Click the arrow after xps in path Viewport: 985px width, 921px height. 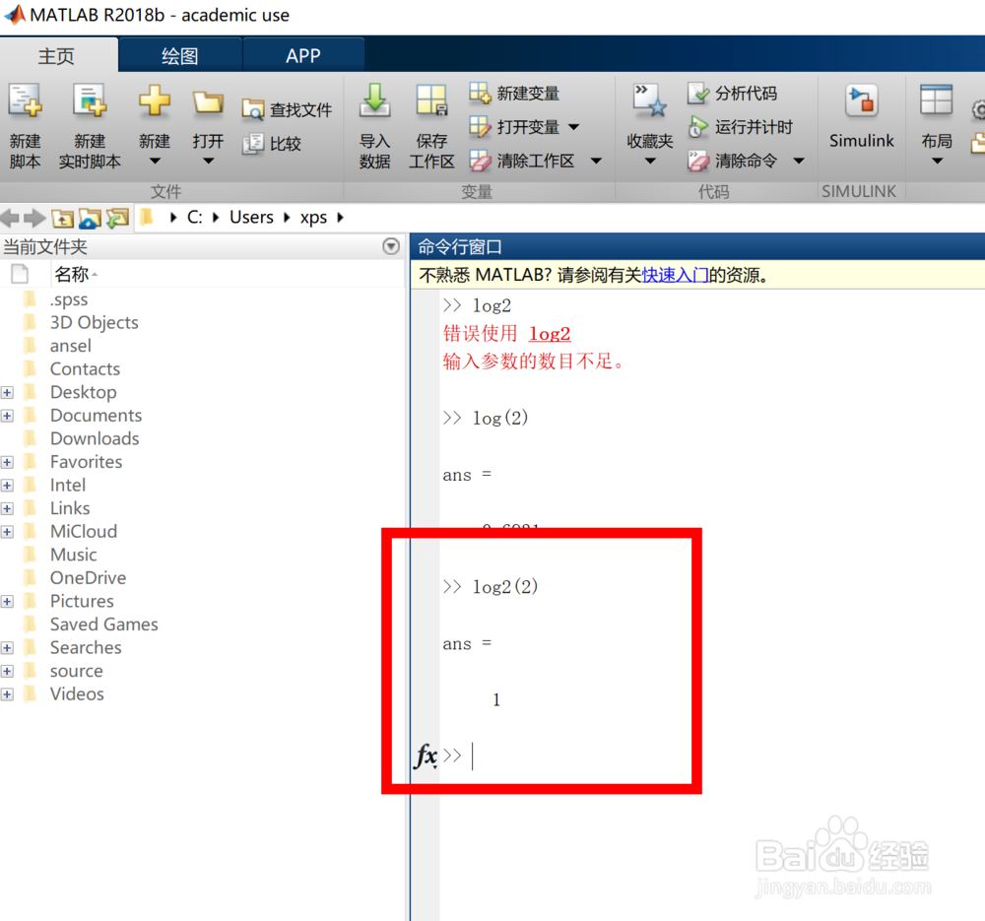341,218
